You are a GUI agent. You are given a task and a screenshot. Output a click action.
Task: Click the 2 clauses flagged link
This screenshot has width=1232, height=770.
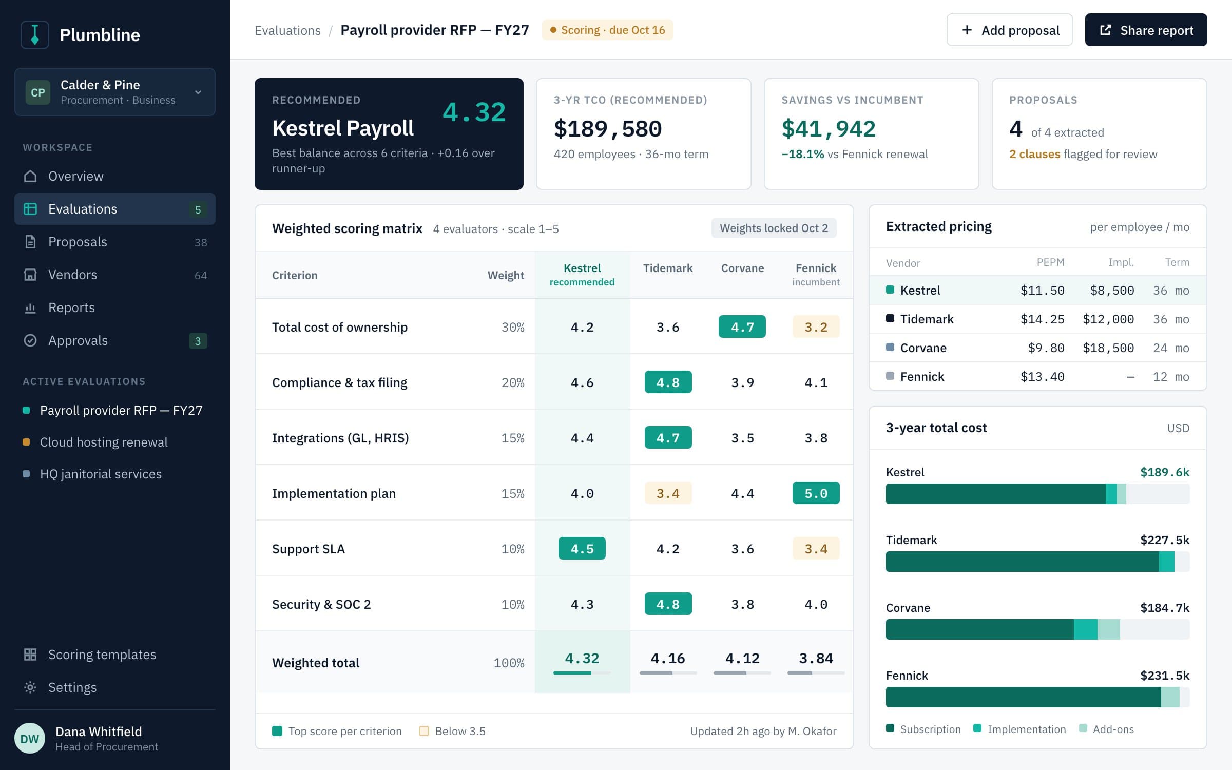coord(1034,154)
